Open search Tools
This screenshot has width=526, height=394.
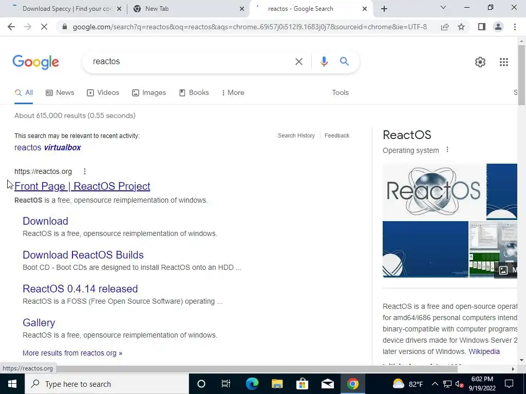pos(340,93)
